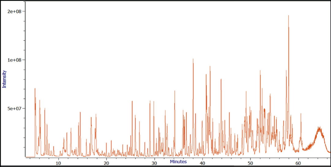This screenshot has height=167, width=331.
Task: Click the Minutes x-axis label
Action: click(178, 161)
